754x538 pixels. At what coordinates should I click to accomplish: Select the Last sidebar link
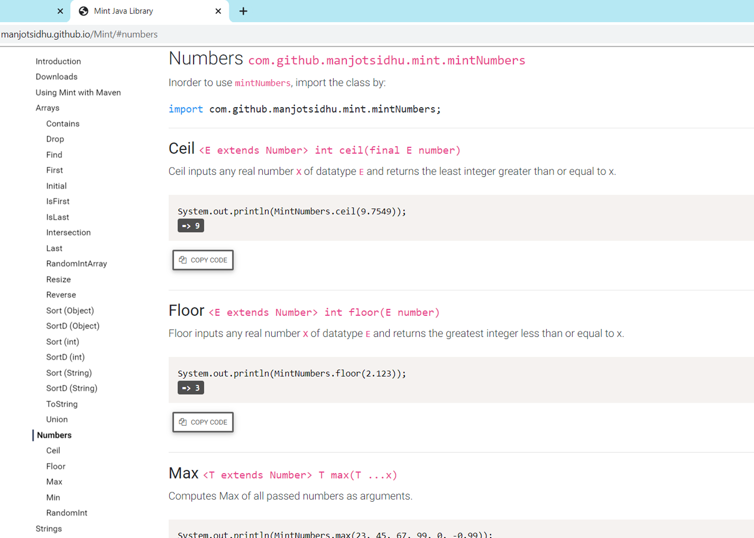pyautogui.click(x=54, y=249)
